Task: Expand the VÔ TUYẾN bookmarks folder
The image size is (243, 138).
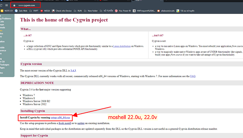Action: pyautogui.click(x=106, y=11)
